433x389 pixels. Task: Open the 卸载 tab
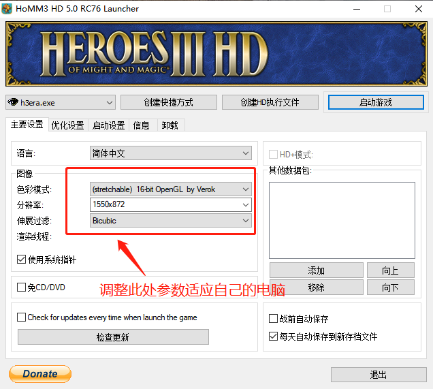(170, 125)
